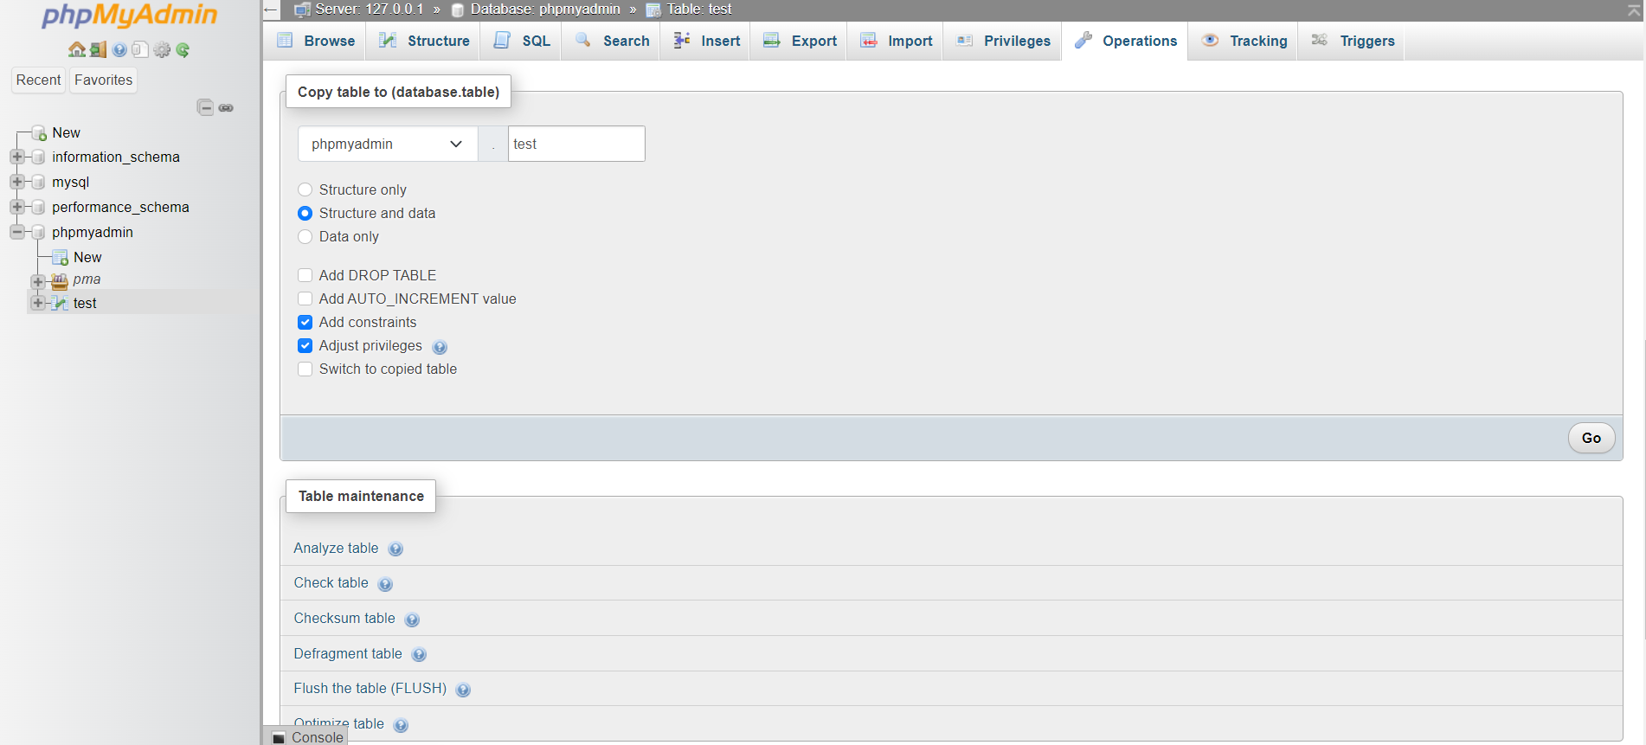1646x745 pixels.
Task: Open the Privileges tab
Action: pos(1002,41)
